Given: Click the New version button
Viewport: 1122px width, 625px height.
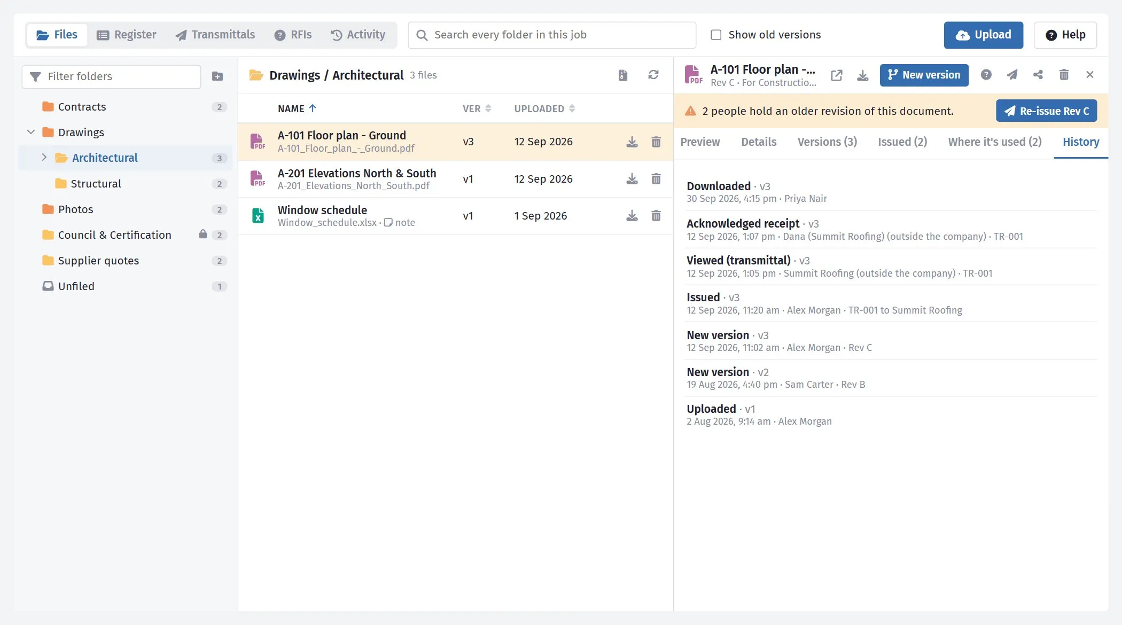Looking at the screenshot, I should coord(924,75).
